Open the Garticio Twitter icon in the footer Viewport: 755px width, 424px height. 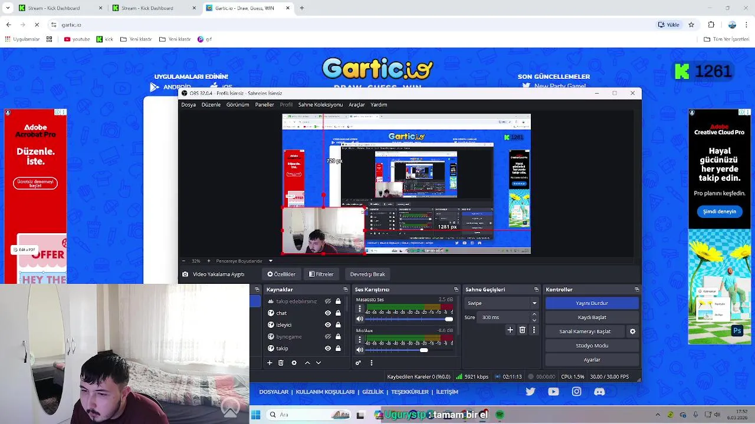pos(530,392)
